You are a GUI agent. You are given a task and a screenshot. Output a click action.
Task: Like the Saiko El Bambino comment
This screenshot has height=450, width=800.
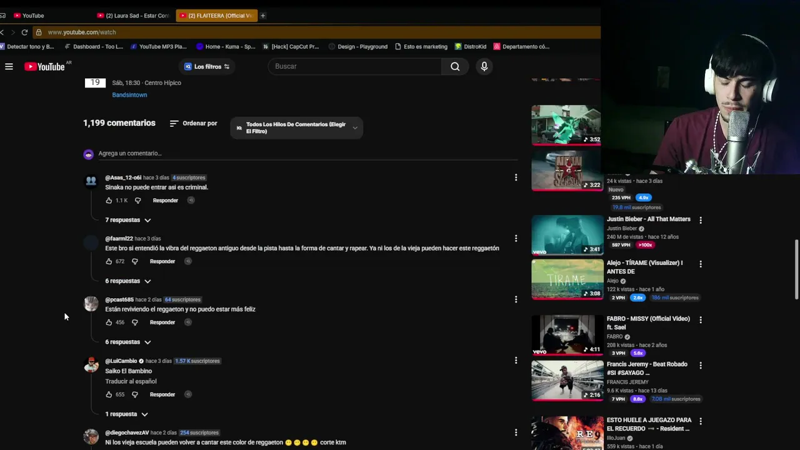(x=109, y=394)
